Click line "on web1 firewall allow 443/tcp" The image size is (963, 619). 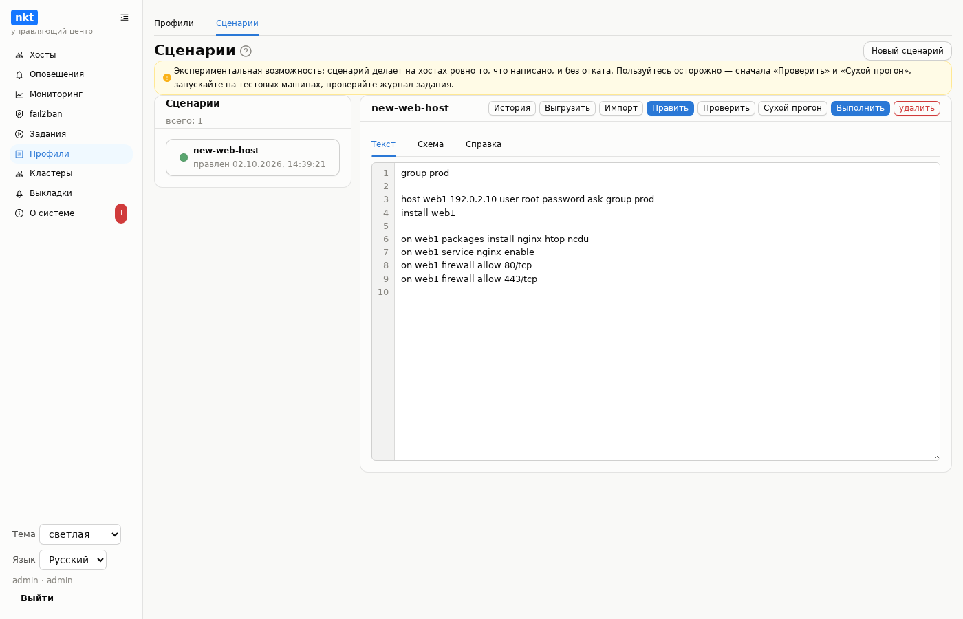pos(469,279)
